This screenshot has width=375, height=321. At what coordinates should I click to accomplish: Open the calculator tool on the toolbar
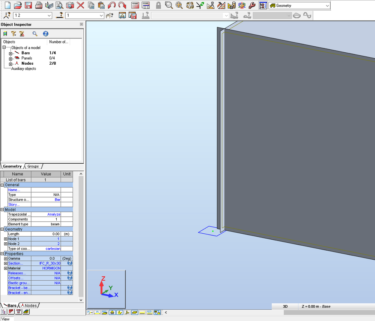pos(134,5)
